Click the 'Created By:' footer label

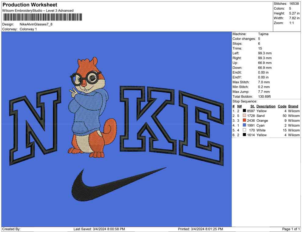pos(11,229)
